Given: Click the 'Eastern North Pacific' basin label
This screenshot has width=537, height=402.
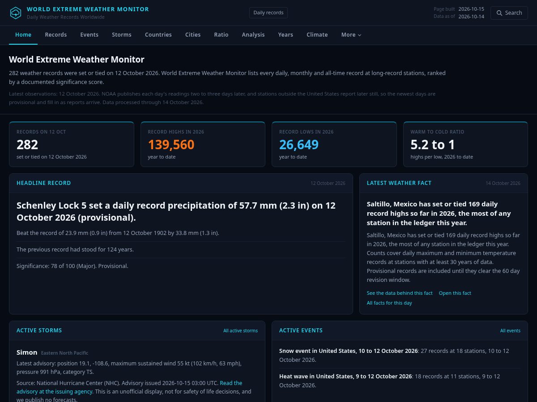Looking at the screenshot, I should (64, 353).
